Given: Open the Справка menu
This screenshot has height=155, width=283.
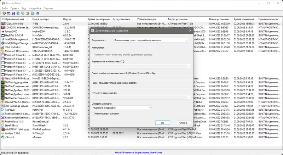Looking at the screenshot, I should point(48,8).
